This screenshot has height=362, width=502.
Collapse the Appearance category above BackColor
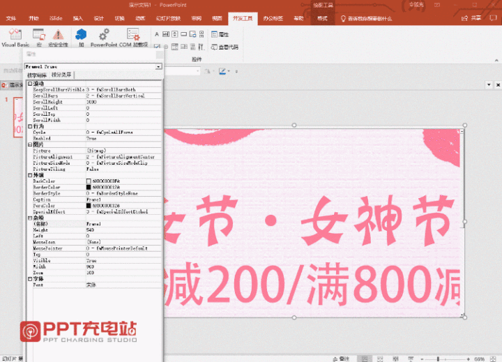[x=30, y=175]
